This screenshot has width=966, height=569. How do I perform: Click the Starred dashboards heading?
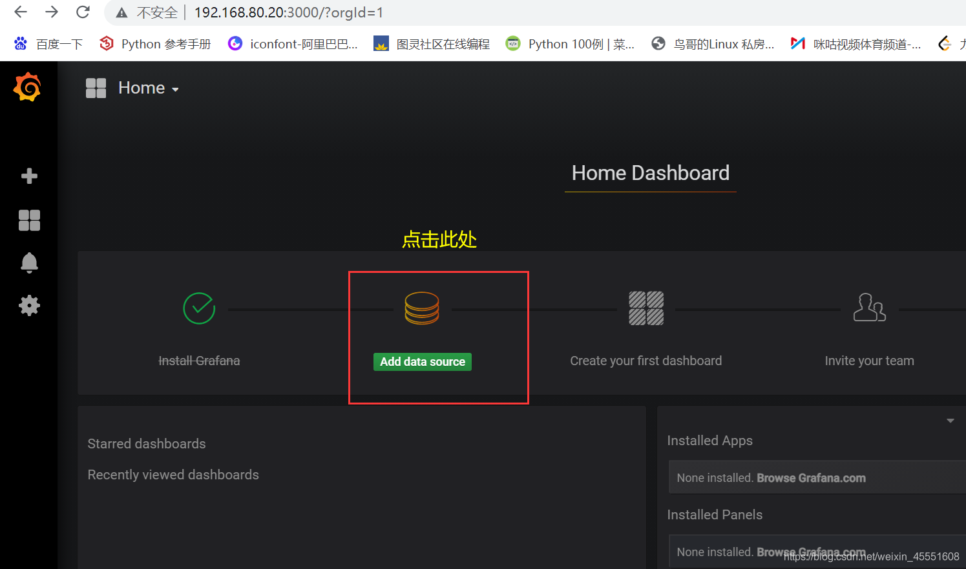tap(147, 444)
